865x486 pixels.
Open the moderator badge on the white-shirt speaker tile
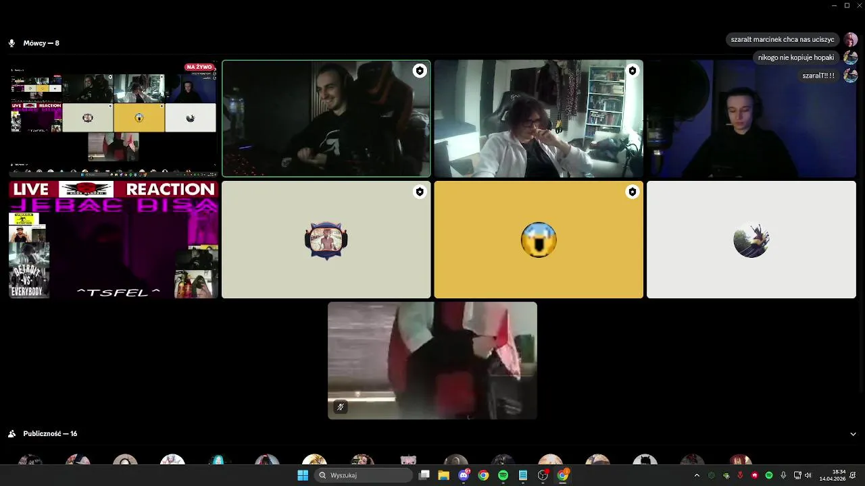coord(632,71)
